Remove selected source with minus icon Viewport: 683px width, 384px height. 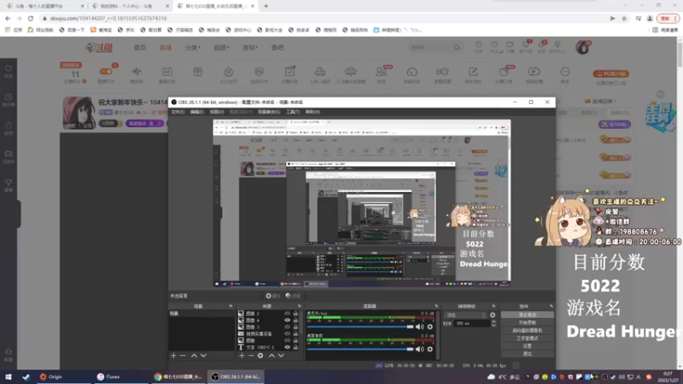251,356
